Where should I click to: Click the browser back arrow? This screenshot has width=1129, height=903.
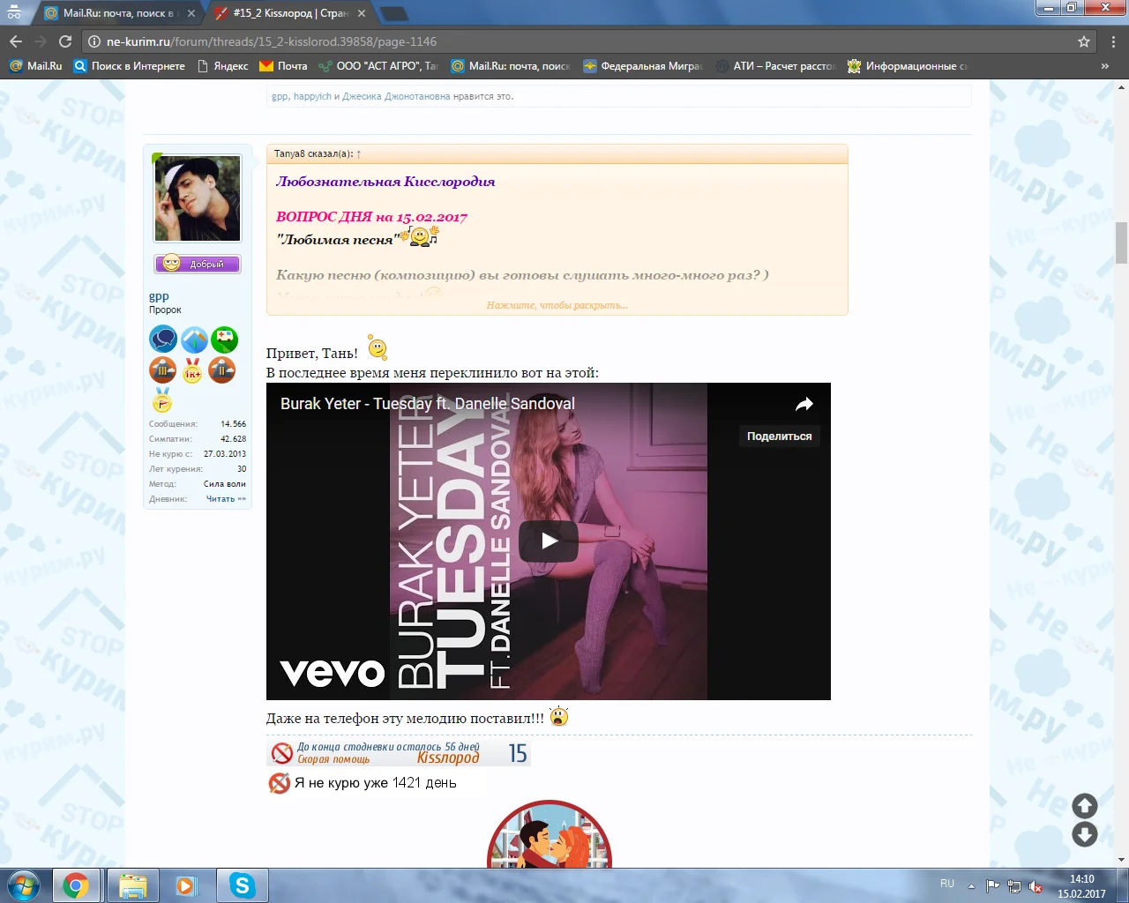click(x=16, y=41)
